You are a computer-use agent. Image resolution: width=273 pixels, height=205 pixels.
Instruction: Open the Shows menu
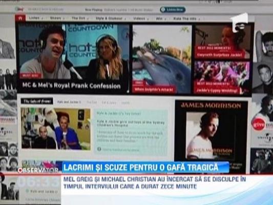(55, 18)
